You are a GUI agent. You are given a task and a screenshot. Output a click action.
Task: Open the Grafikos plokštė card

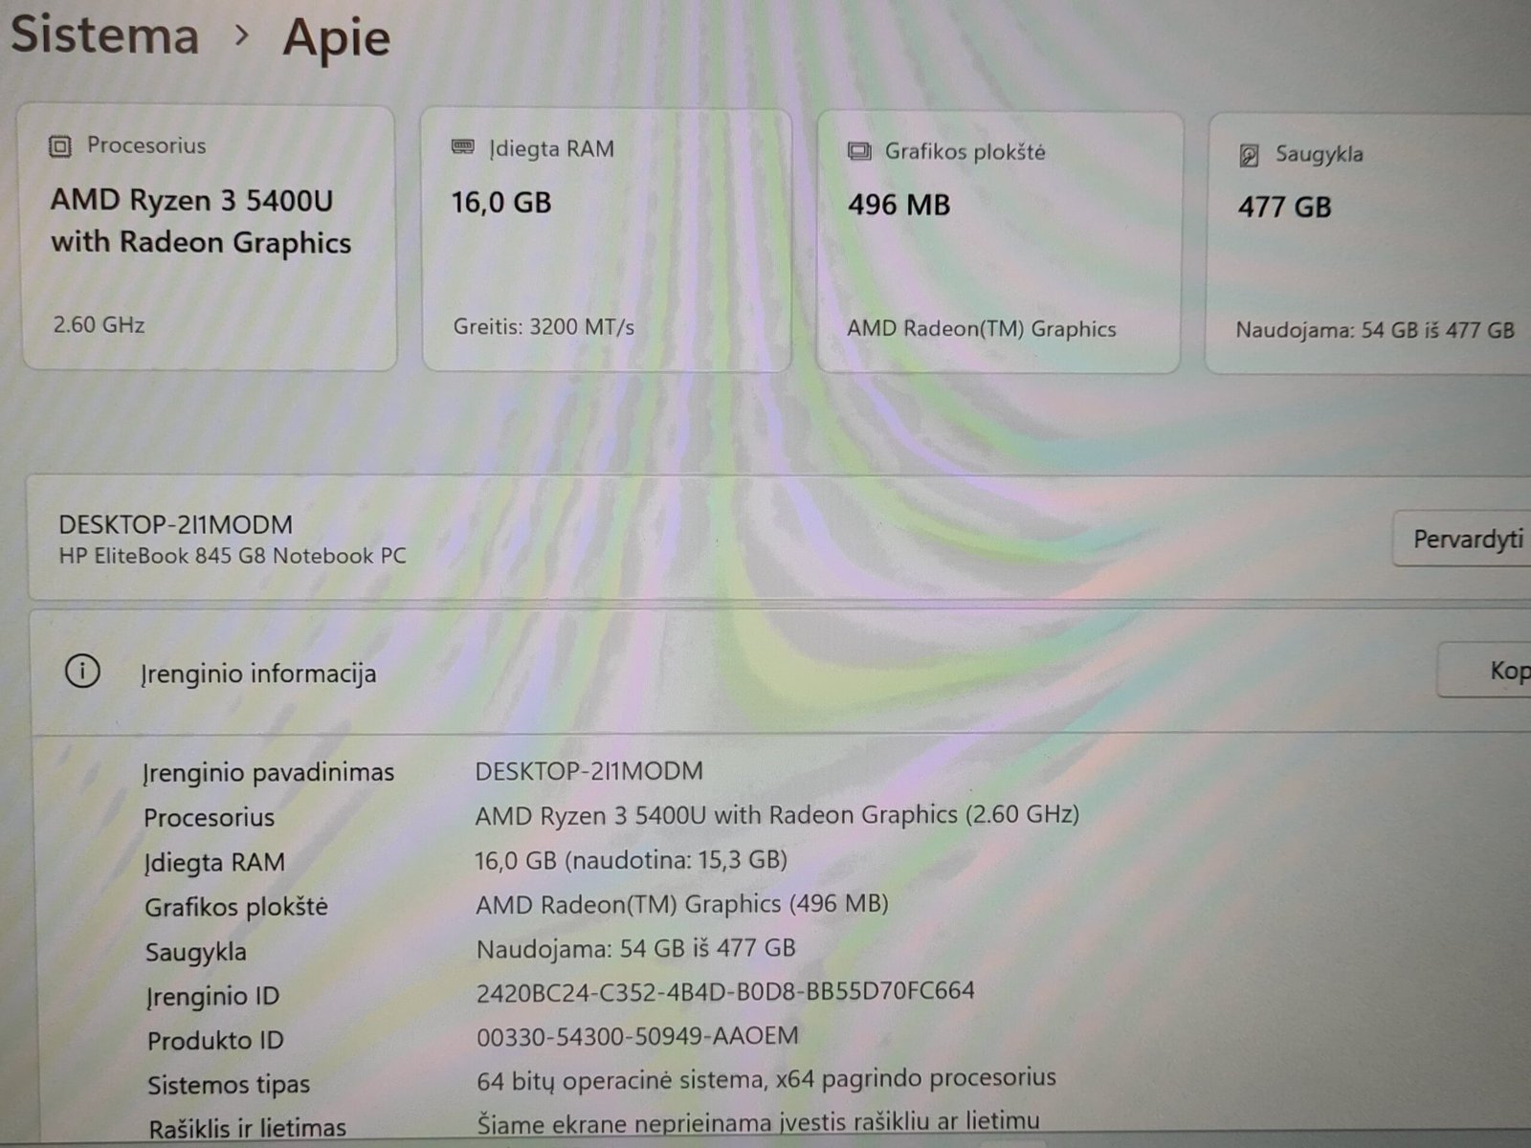click(1000, 242)
